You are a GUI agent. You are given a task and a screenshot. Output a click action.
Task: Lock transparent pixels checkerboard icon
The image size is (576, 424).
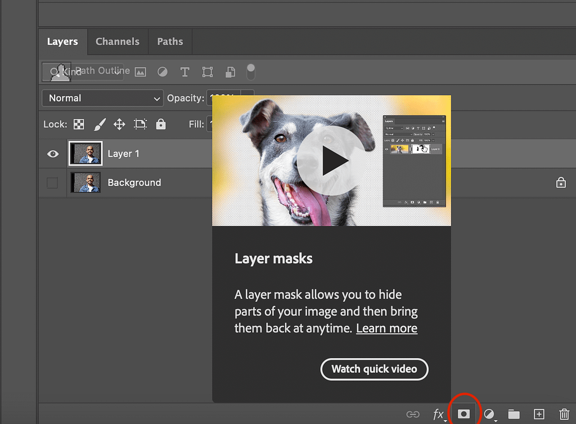pos(79,124)
